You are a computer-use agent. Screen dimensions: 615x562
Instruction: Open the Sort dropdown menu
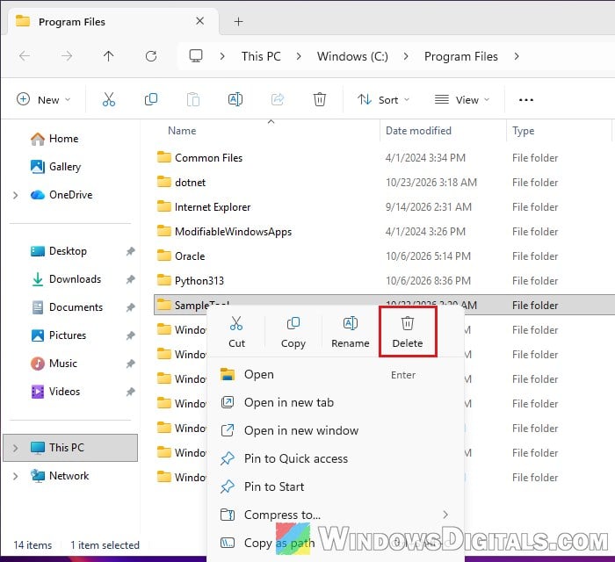[x=383, y=99]
